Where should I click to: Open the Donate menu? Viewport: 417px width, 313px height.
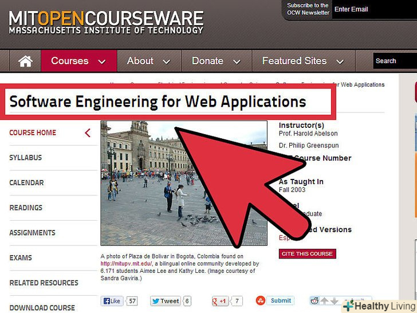(x=217, y=61)
